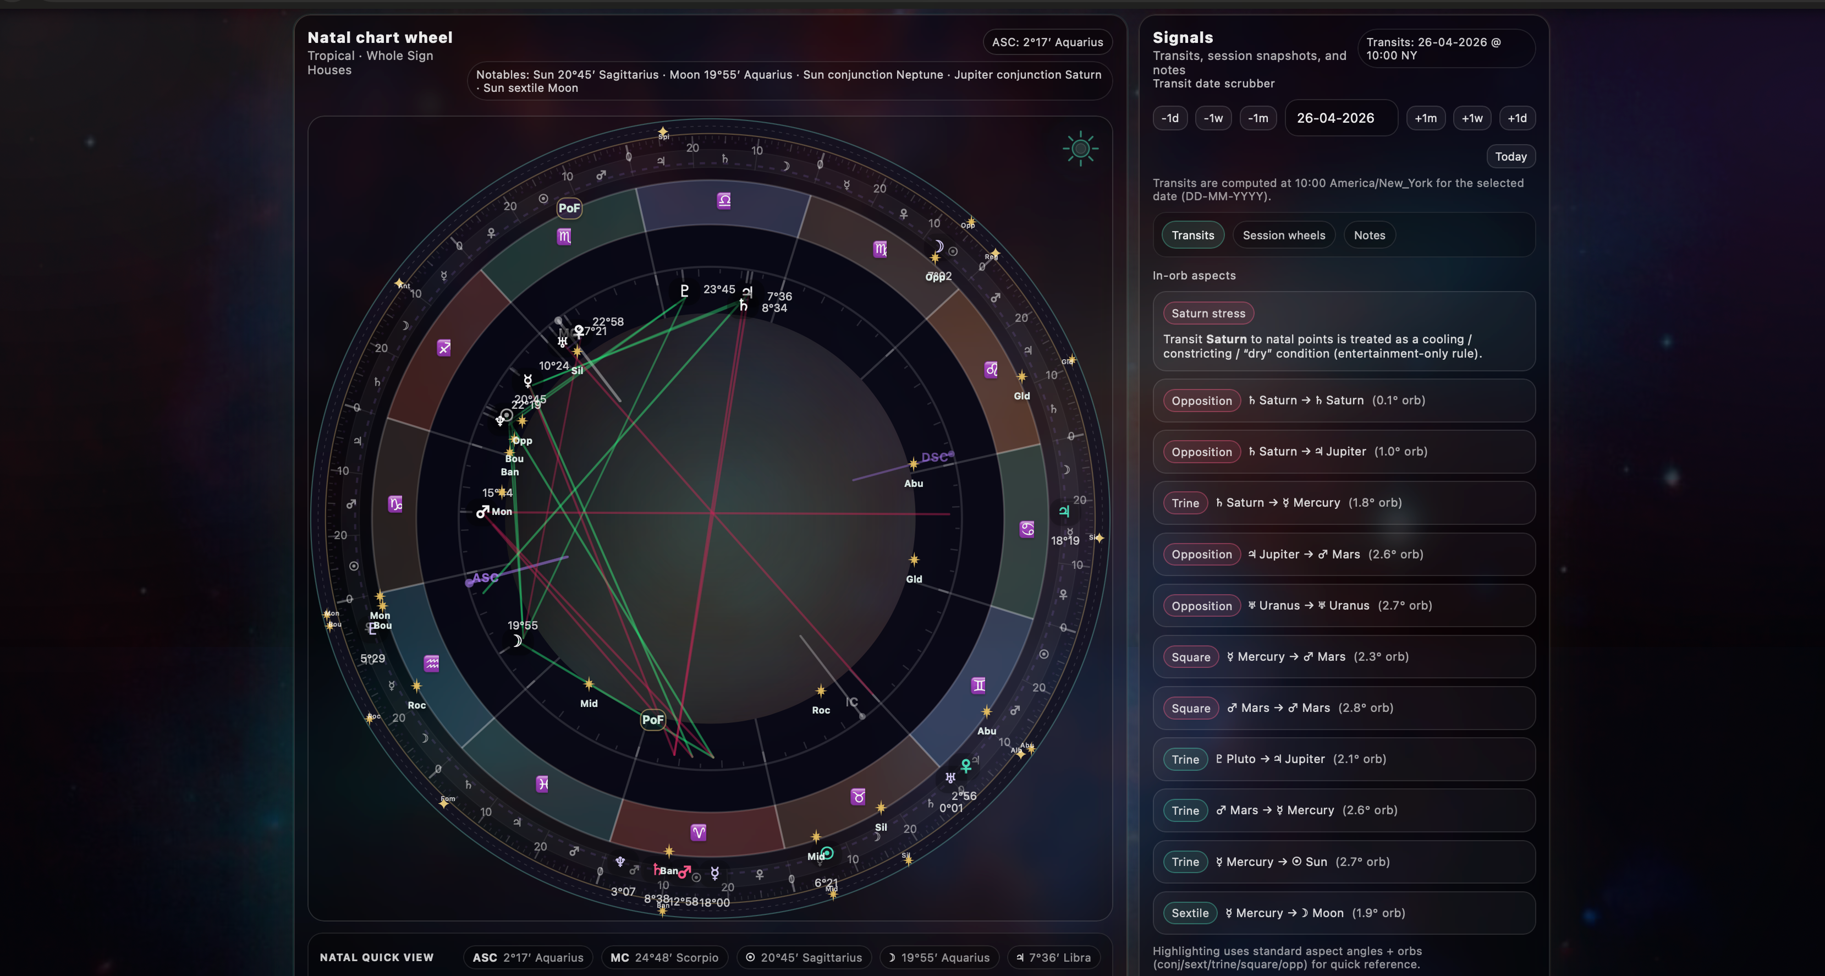Screen dimensions: 1825x976
Task: Click the Capricorn glyph on the zodiac ring
Action: point(394,505)
